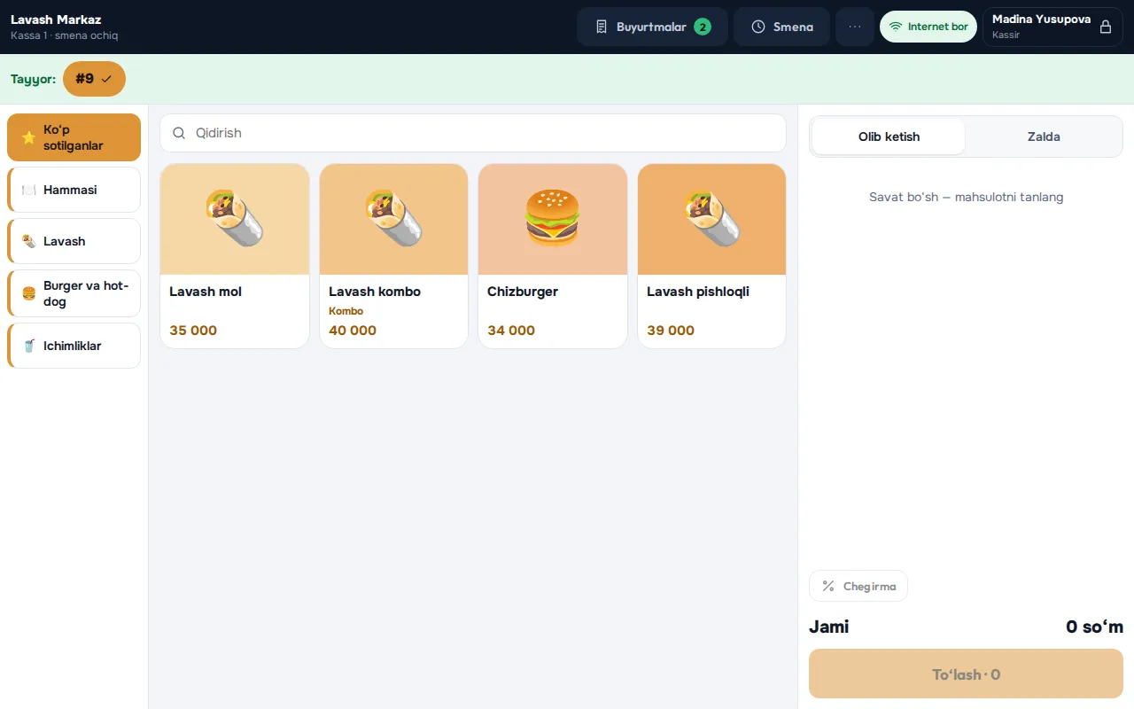
Task: Focus the Qidirish search field
Action: 473,133
